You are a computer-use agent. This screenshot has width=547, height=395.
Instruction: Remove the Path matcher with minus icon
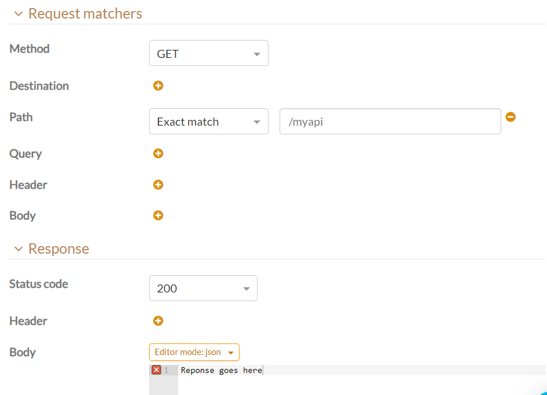[x=510, y=117]
